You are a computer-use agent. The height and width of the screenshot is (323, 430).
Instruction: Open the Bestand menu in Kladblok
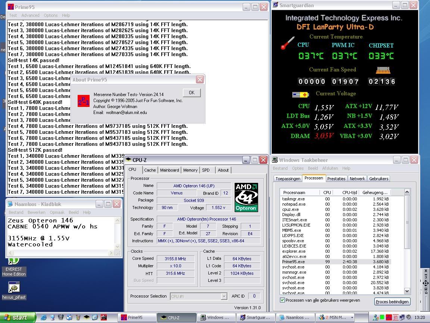pos(16,212)
